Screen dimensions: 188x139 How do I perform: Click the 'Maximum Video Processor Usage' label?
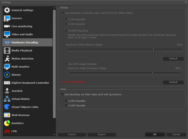click(x=87, y=68)
